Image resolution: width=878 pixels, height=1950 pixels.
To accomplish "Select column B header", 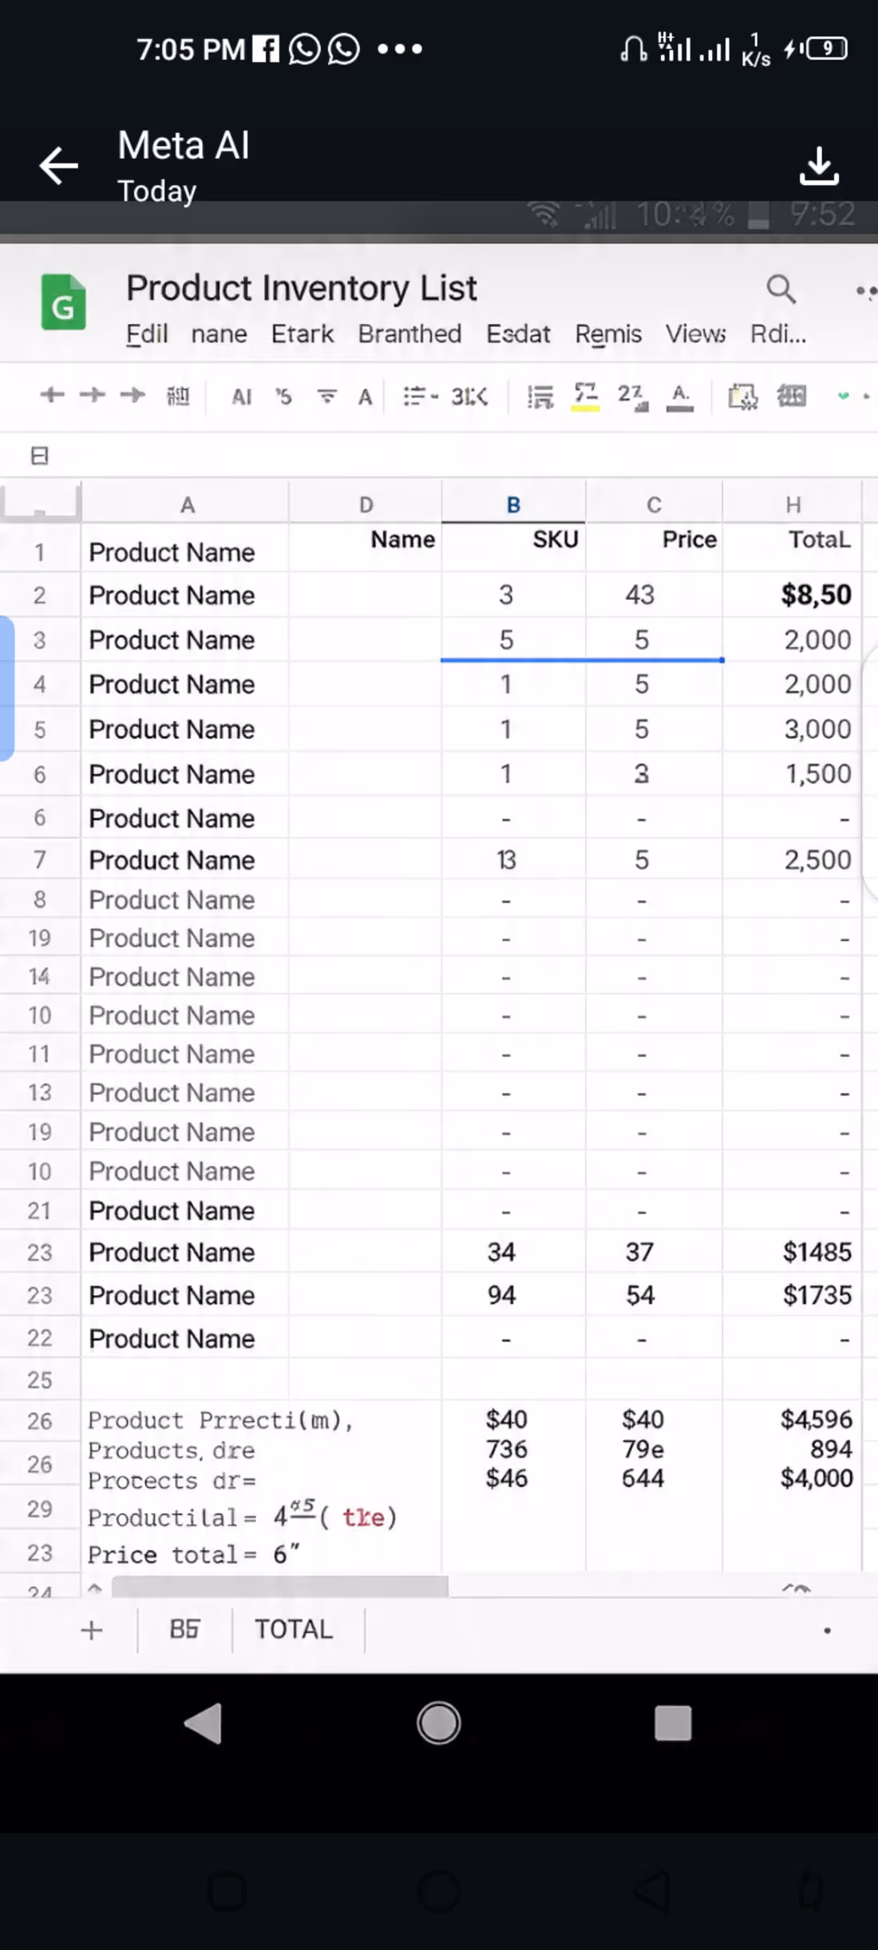I will [x=513, y=503].
